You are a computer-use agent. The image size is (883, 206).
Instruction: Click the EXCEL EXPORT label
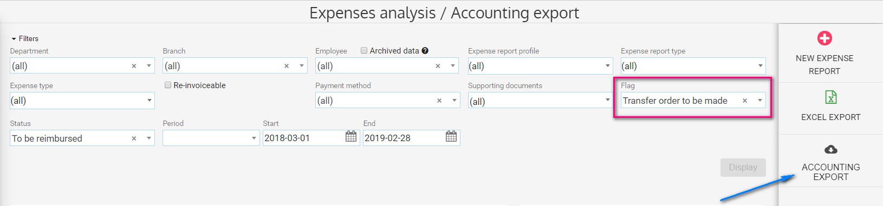[x=831, y=117]
